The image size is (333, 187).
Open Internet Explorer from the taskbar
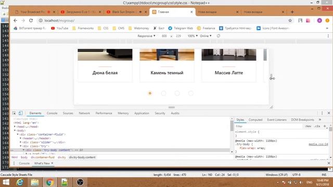pos(20,182)
